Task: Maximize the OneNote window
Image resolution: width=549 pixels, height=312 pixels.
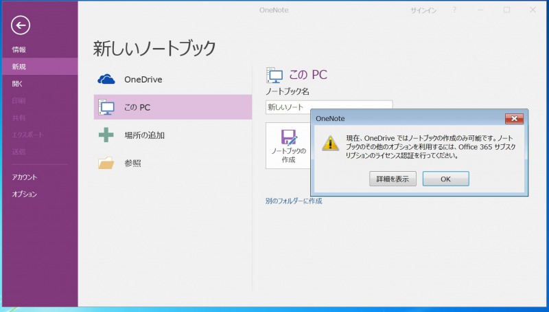Action: (506, 10)
